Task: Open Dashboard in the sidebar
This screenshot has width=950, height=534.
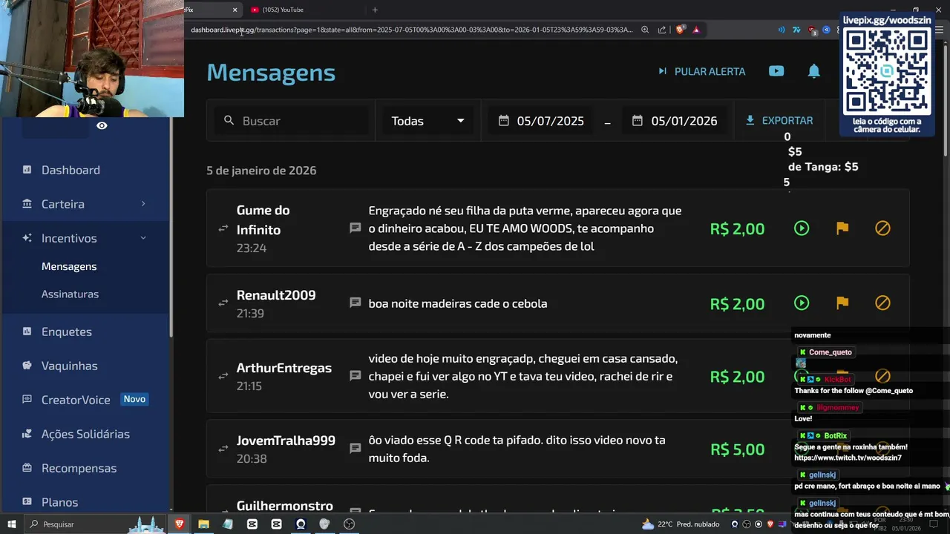Action: [71, 170]
